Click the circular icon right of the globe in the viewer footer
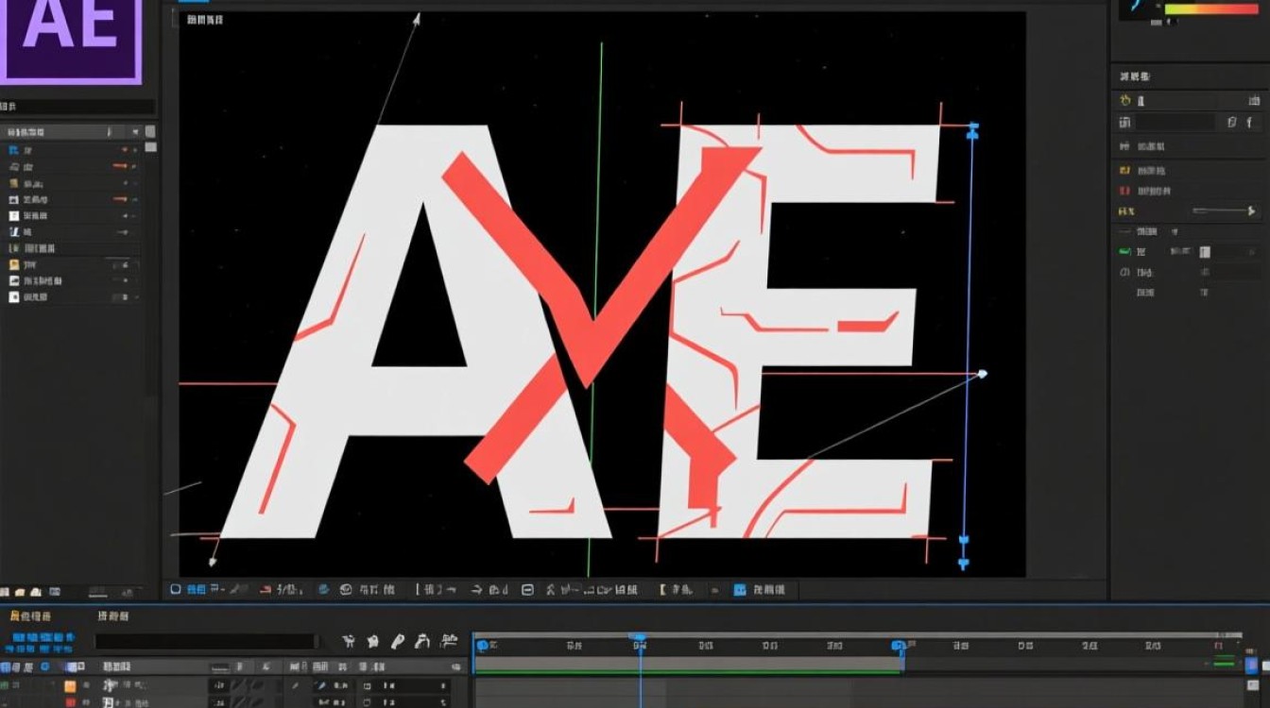This screenshot has width=1270, height=708. pos(346,589)
